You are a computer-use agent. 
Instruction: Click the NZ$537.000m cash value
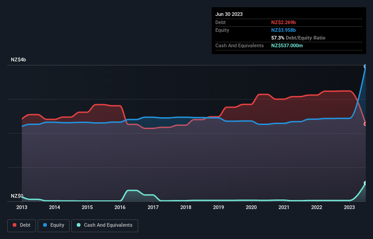pos(287,45)
